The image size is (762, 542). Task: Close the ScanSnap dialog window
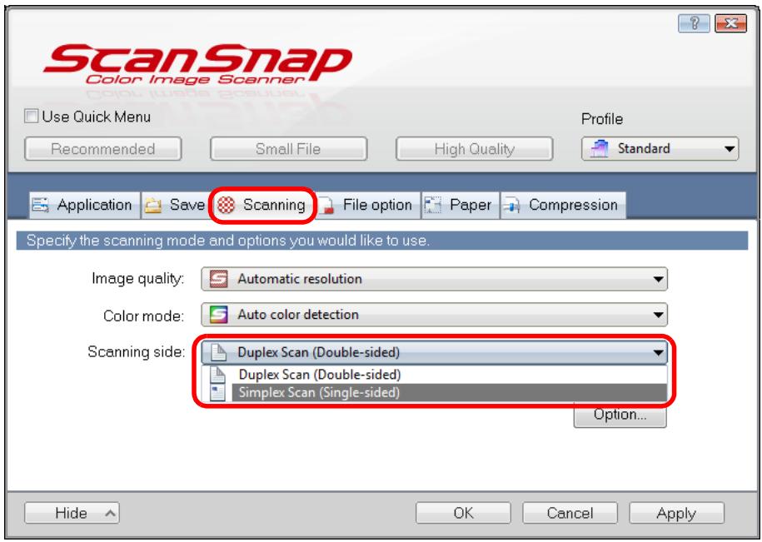coord(730,22)
